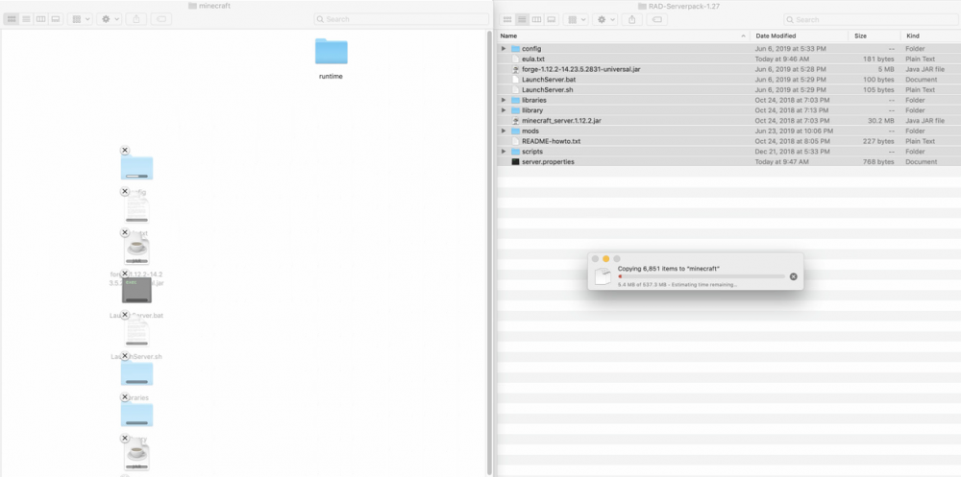Screen dimensions: 961x477
Task: Click the minecraft_server.1.12.2.jar Java icon
Action: [x=515, y=121]
